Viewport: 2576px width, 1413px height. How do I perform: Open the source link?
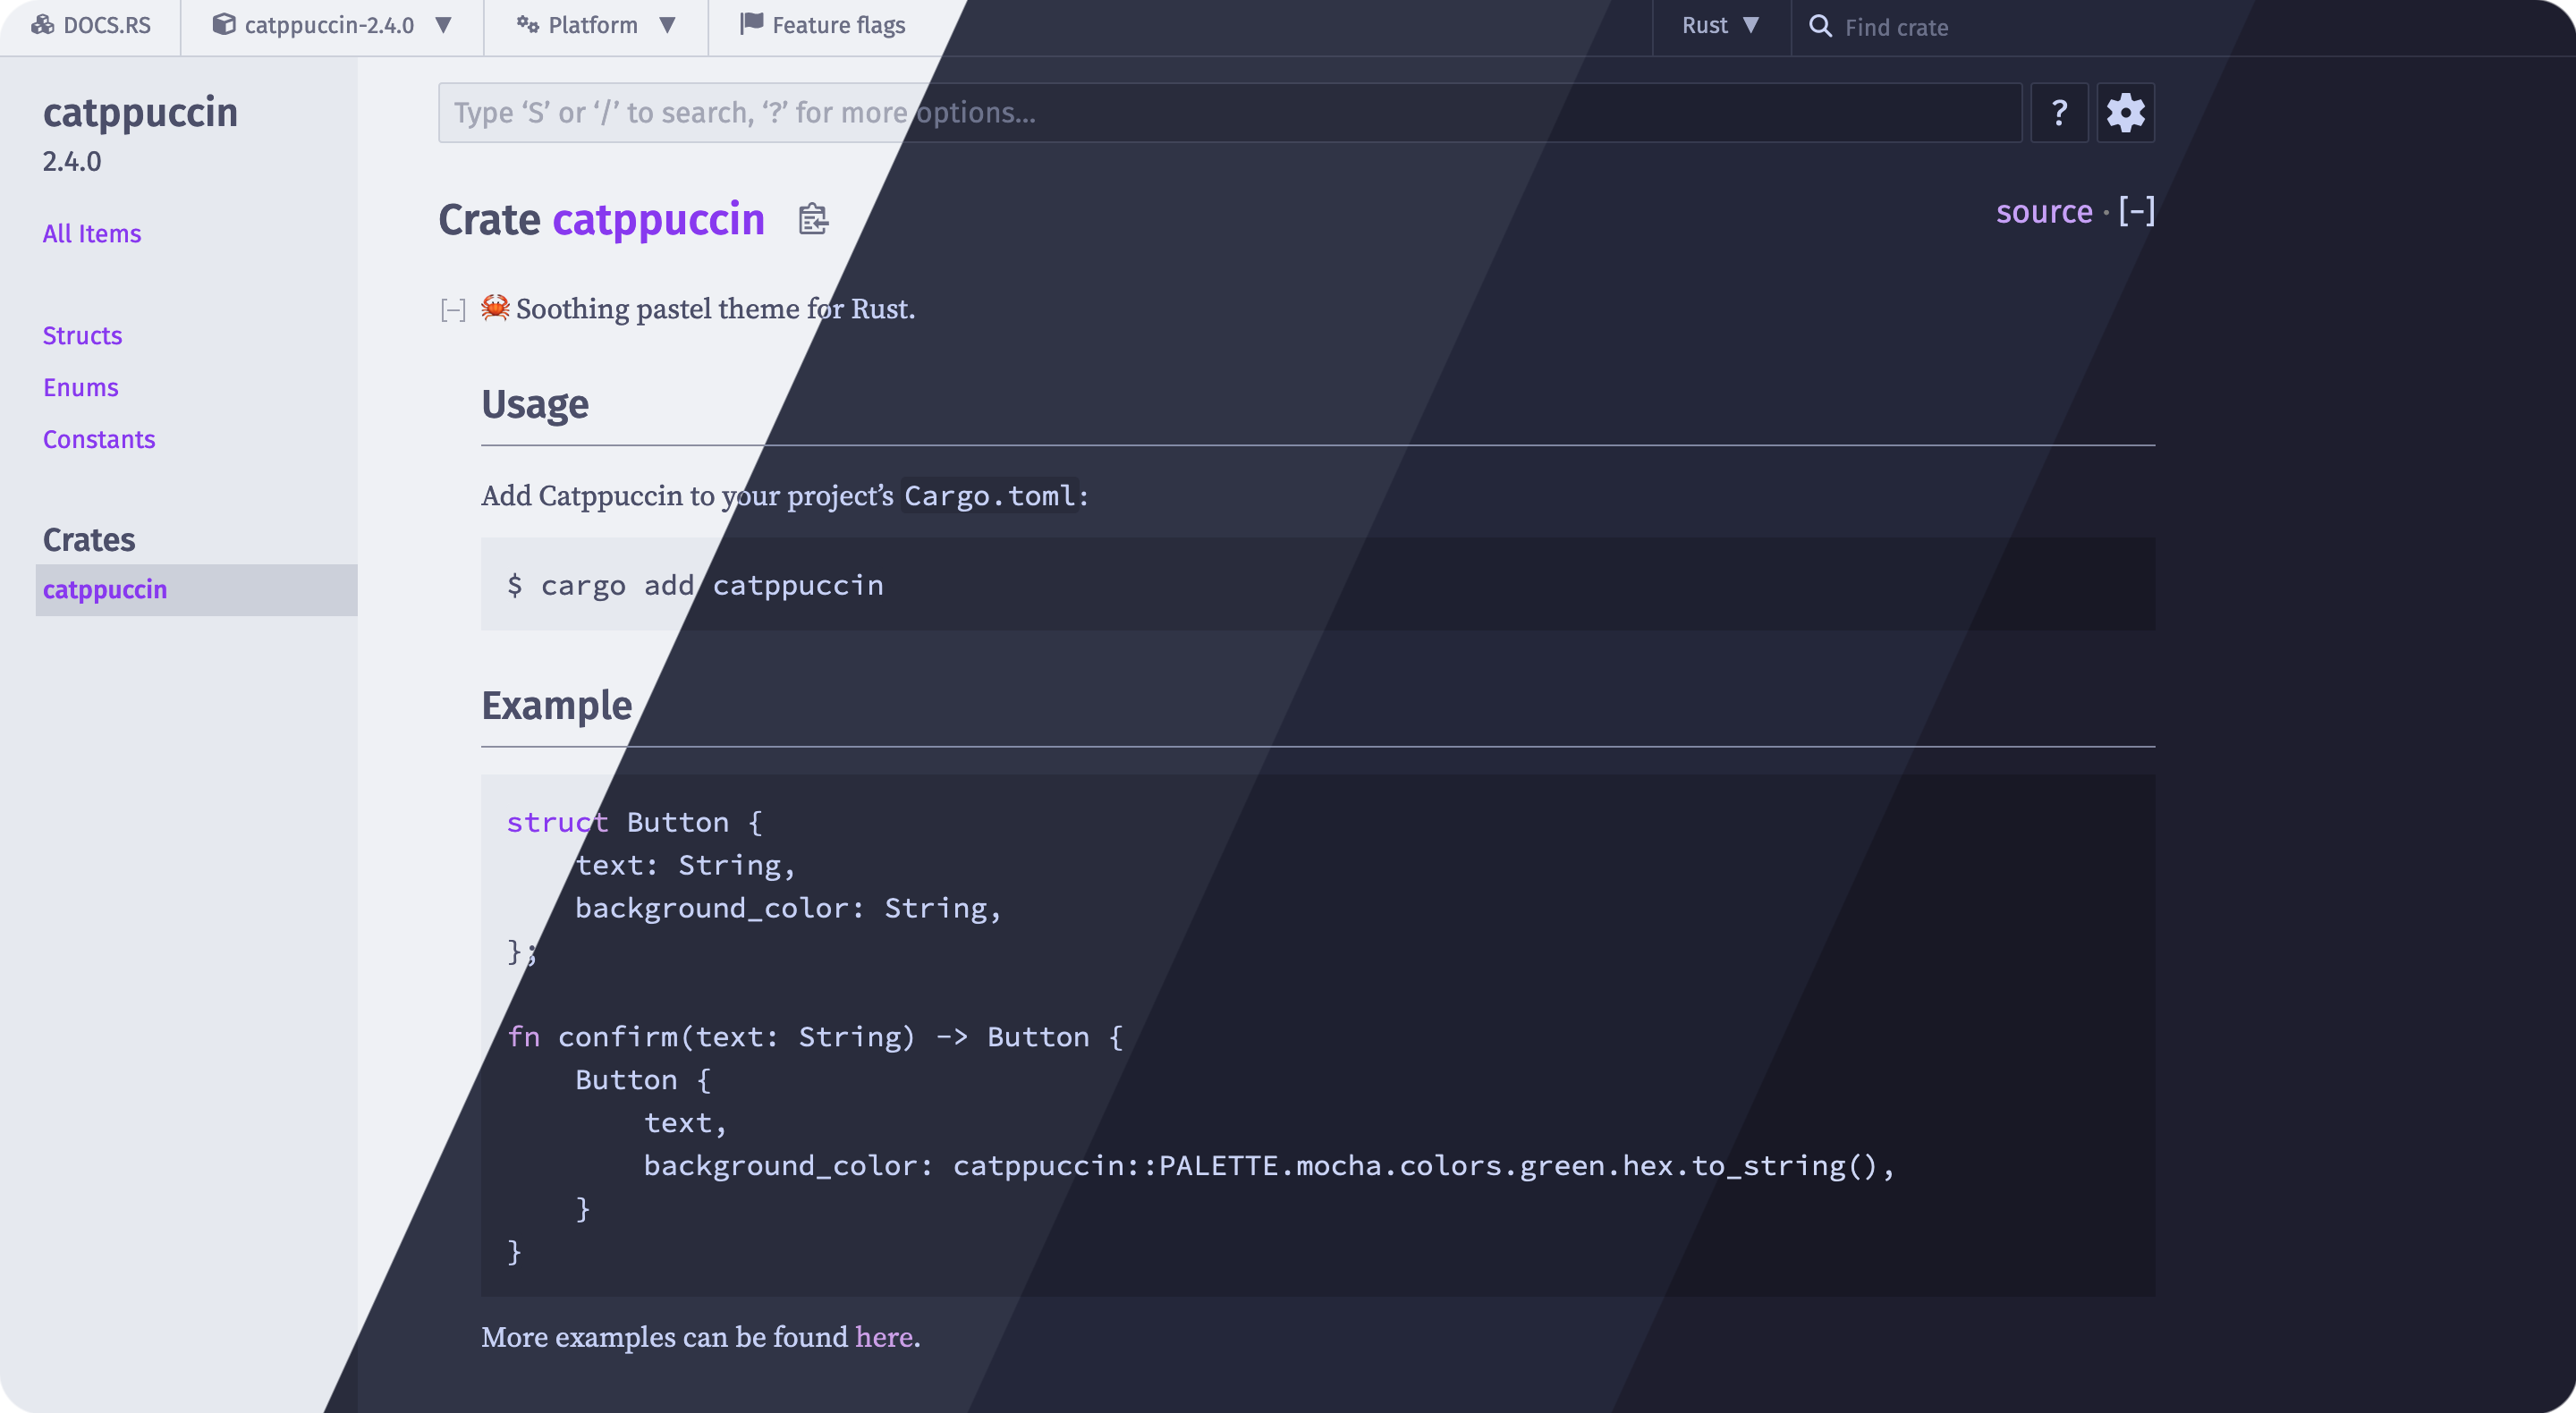[x=2043, y=211]
